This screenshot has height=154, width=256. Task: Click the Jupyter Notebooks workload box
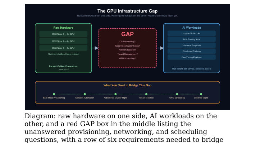tap(192, 33)
